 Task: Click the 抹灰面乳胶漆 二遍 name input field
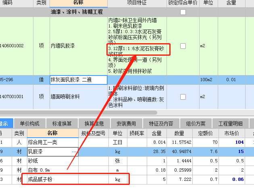78,80
